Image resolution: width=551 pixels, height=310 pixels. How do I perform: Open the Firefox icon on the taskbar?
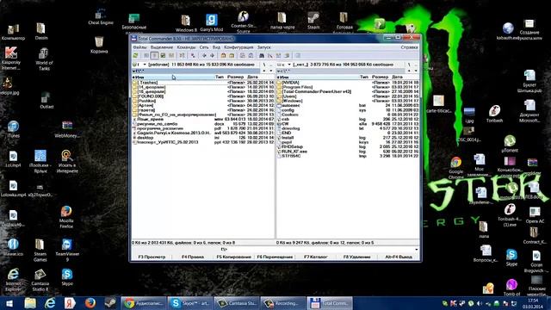[x=90, y=302]
